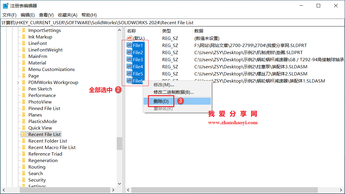
Task: Select the Regeneration key
Action: (43, 160)
